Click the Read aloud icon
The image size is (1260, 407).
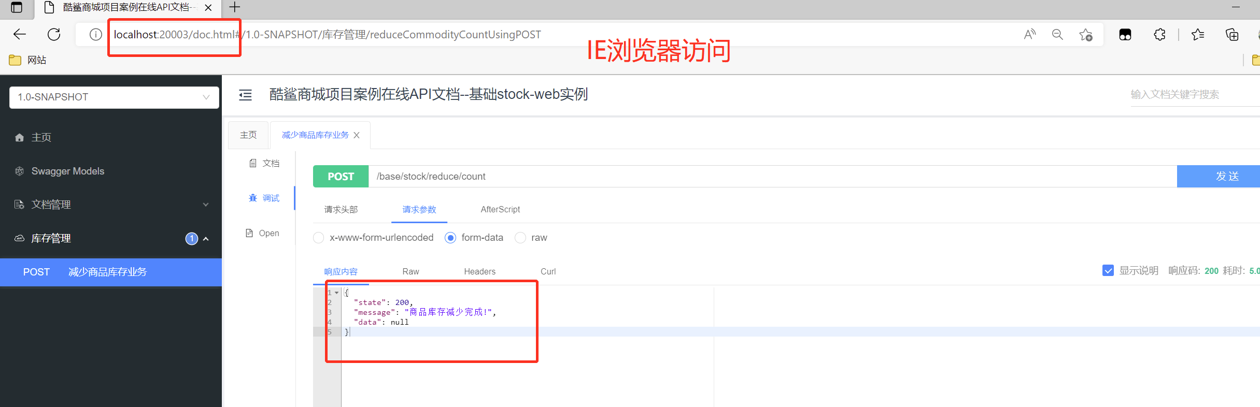click(1030, 35)
